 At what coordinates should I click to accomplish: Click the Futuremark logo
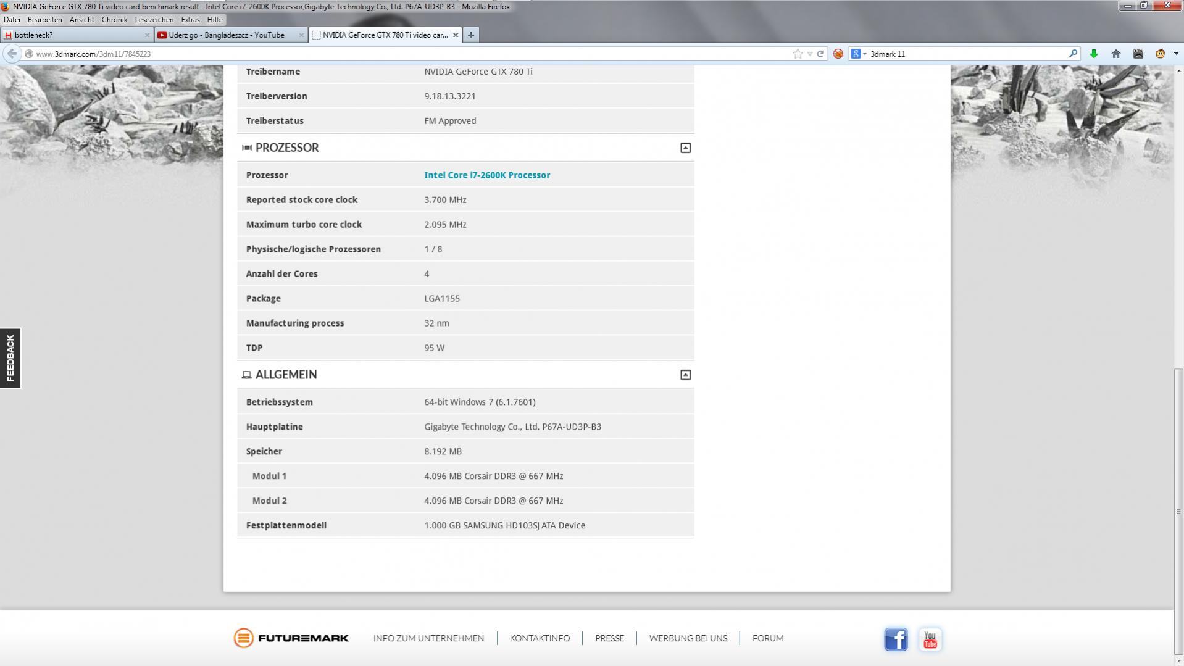[x=291, y=638]
